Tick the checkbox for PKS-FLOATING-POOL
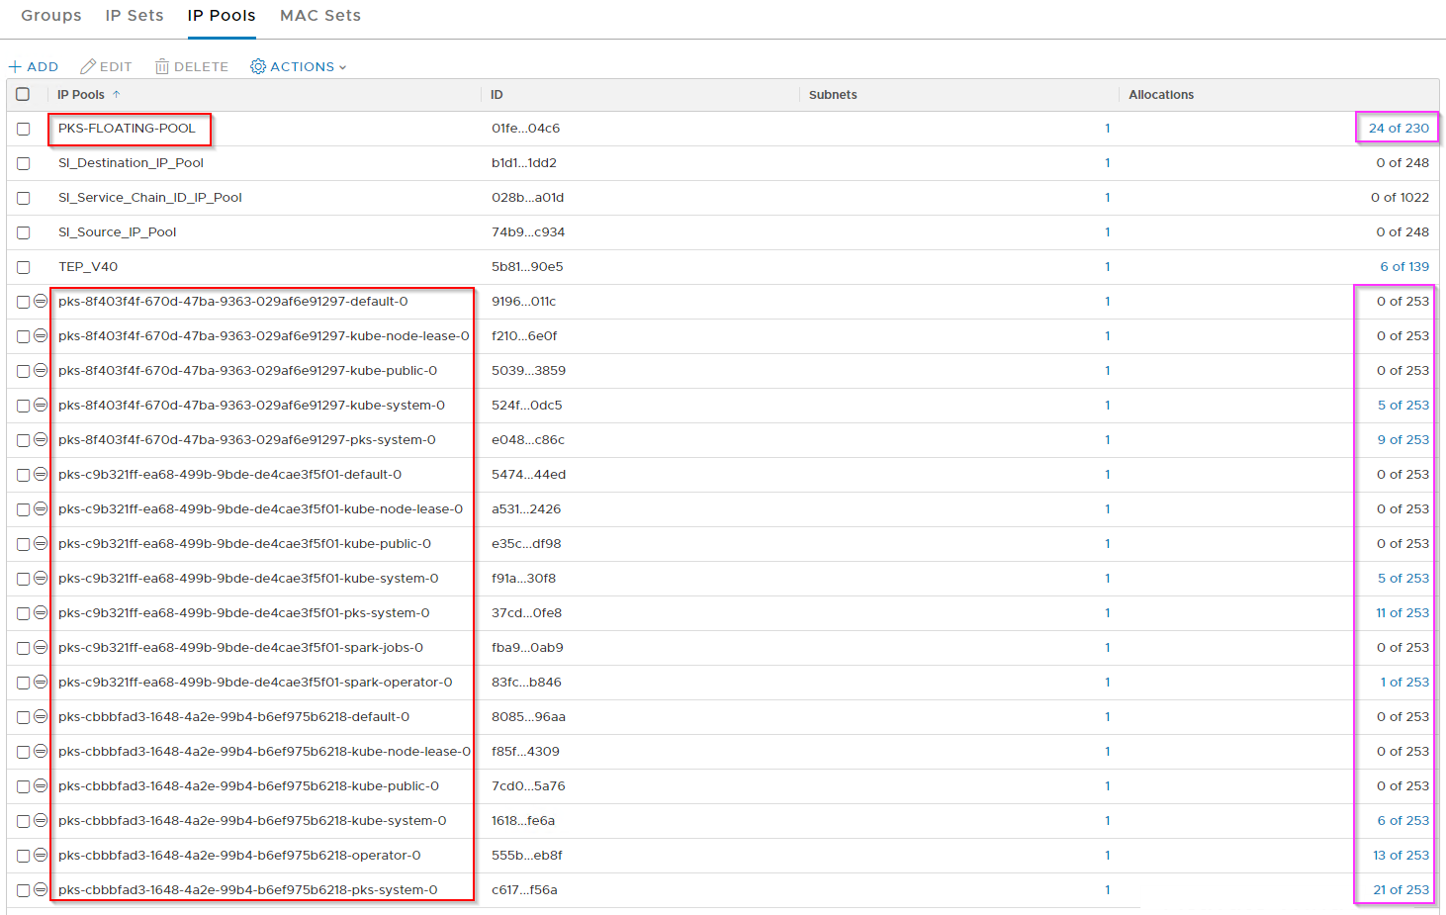 point(24,129)
